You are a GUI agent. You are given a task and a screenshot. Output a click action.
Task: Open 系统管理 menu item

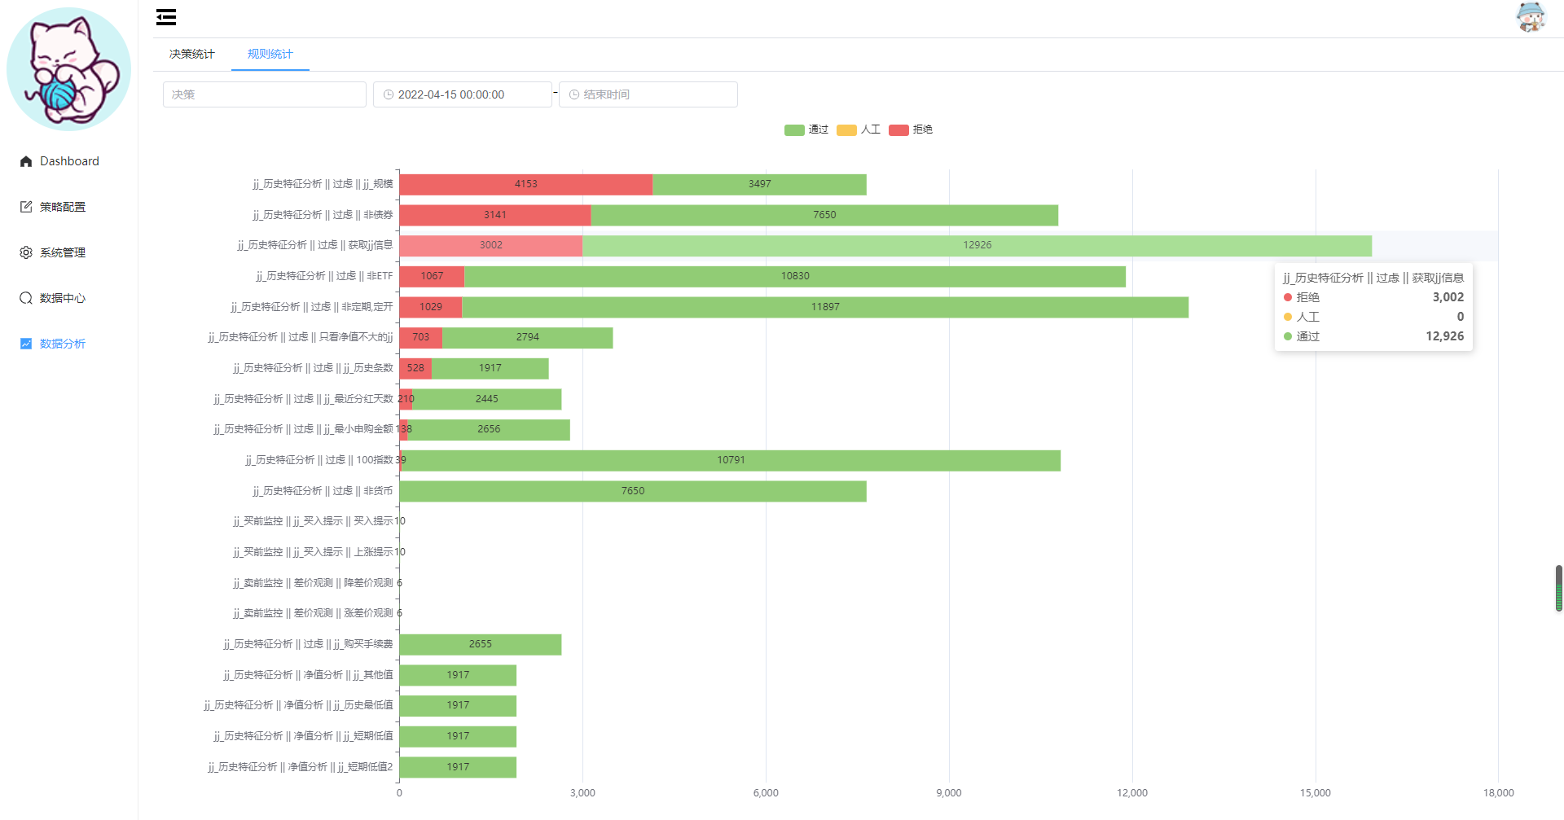[x=69, y=252]
